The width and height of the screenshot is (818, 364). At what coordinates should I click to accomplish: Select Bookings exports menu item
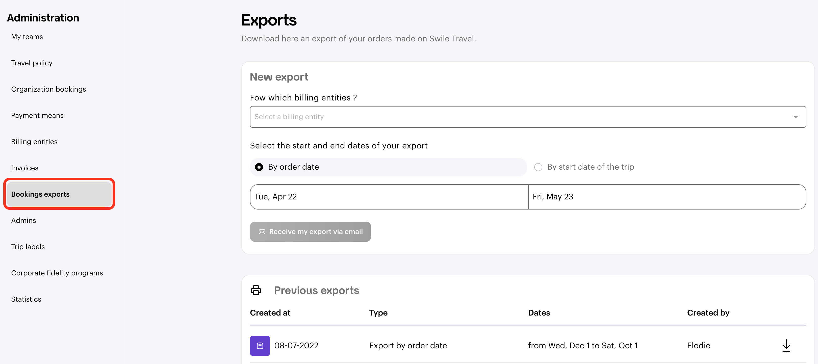click(59, 194)
